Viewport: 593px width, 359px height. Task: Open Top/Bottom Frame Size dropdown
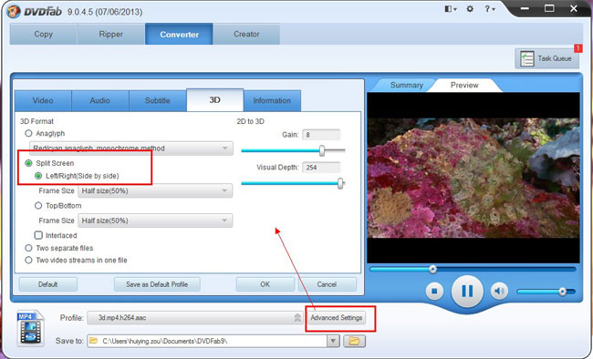click(155, 221)
